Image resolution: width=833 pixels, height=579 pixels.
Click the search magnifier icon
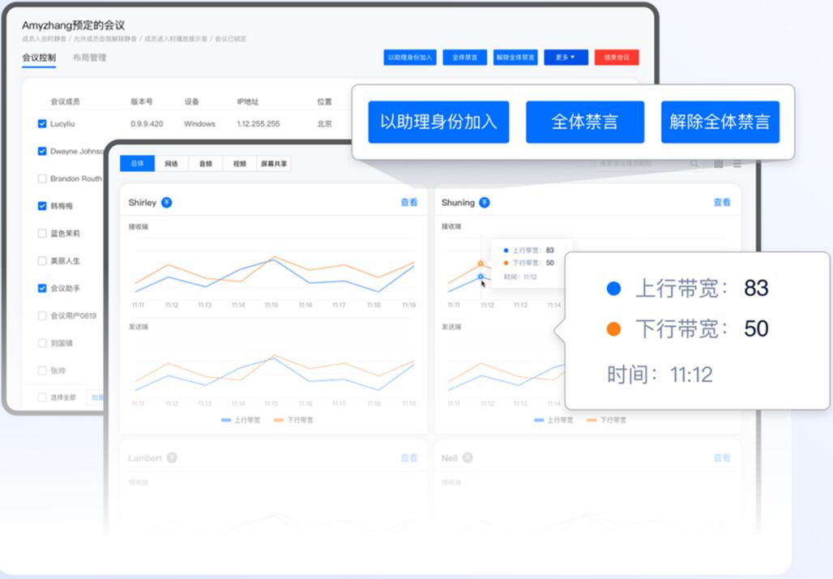point(694,164)
